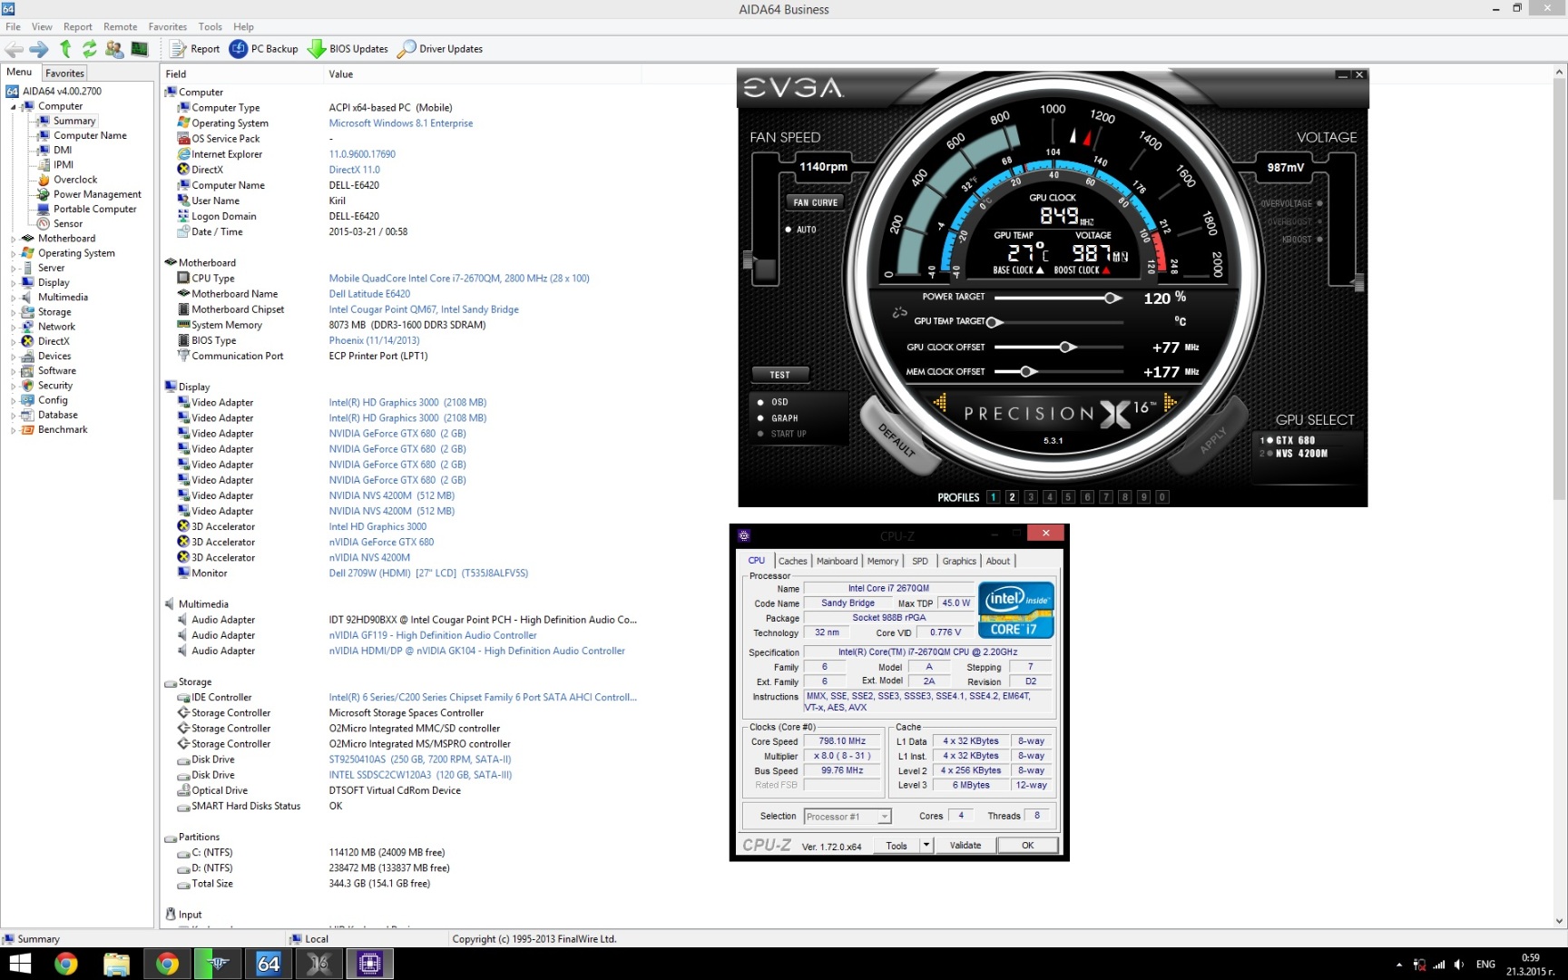The height and width of the screenshot is (980, 1568).
Task: Switch to the Memory tab in CPU-Z
Action: (882, 561)
